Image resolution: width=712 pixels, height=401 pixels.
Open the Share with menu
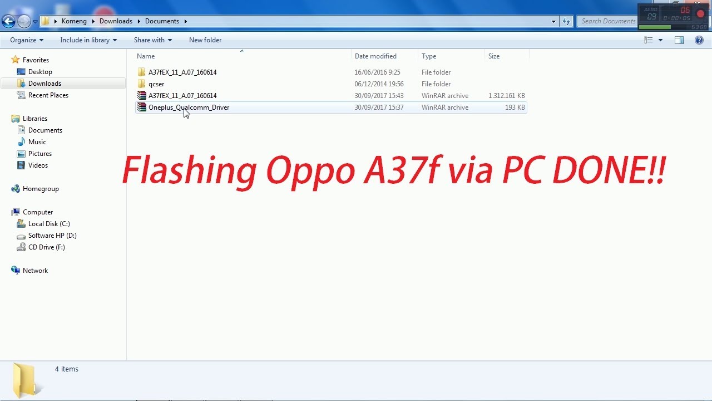[x=152, y=40]
